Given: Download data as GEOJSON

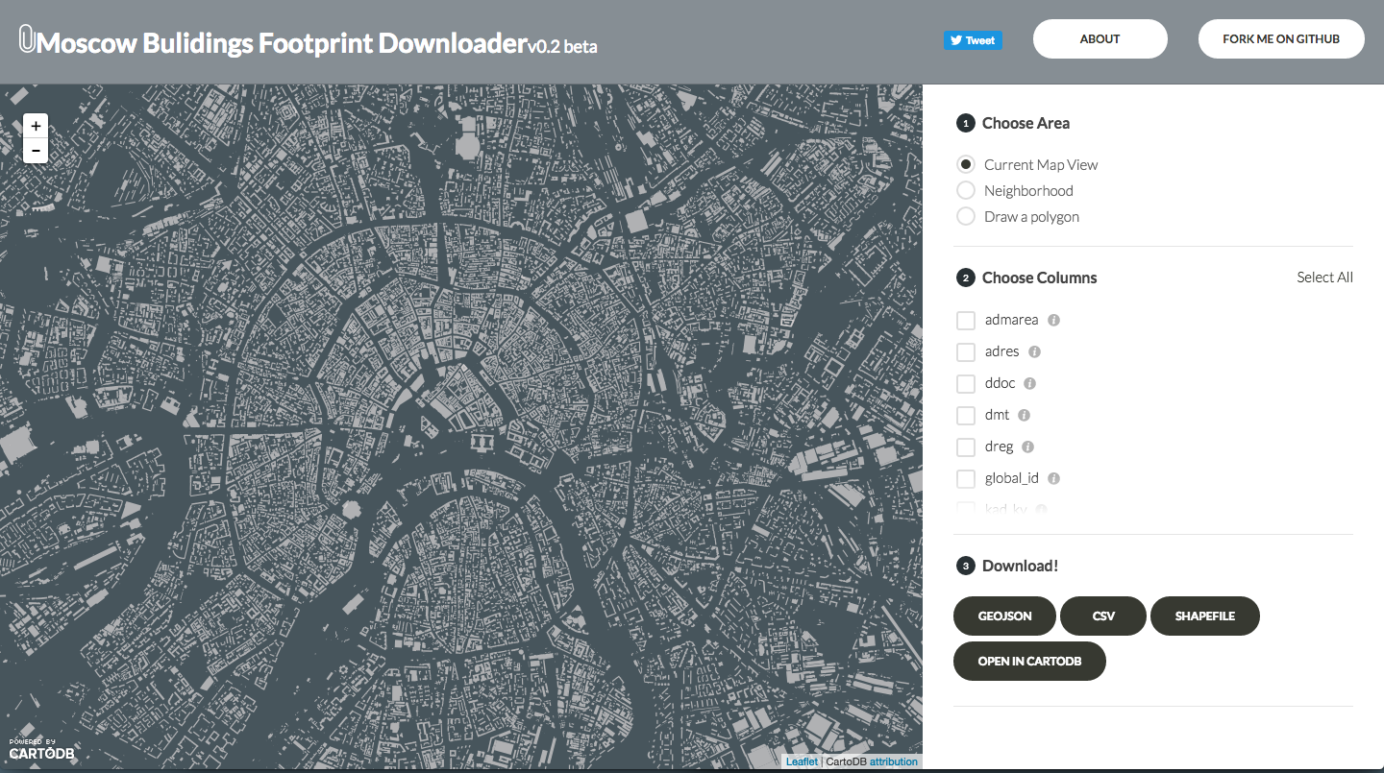Looking at the screenshot, I should click(1004, 616).
